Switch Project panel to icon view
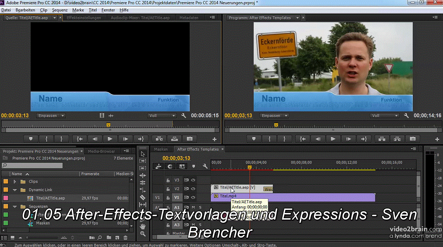This screenshot has width=443, height=247. [x=12, y=238]
